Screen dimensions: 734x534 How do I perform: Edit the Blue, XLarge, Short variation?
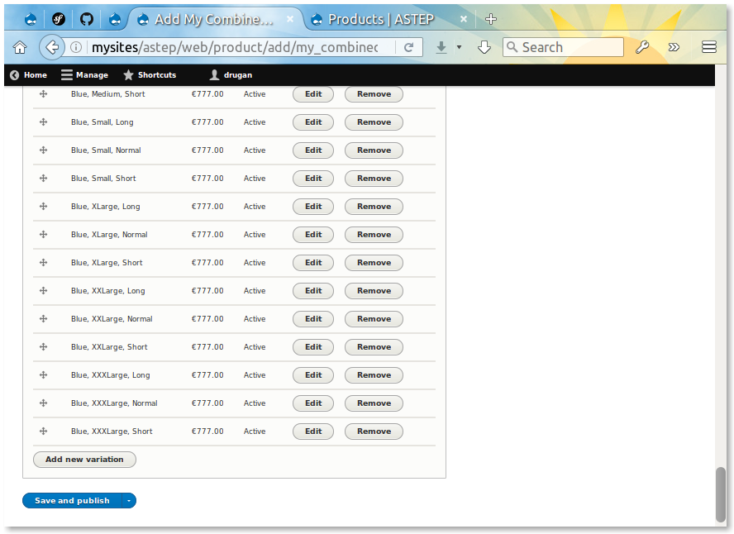coord(313,263)
